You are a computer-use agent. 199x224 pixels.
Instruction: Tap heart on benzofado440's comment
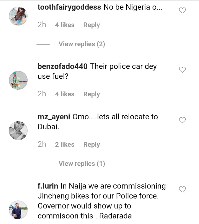point(182,70)
